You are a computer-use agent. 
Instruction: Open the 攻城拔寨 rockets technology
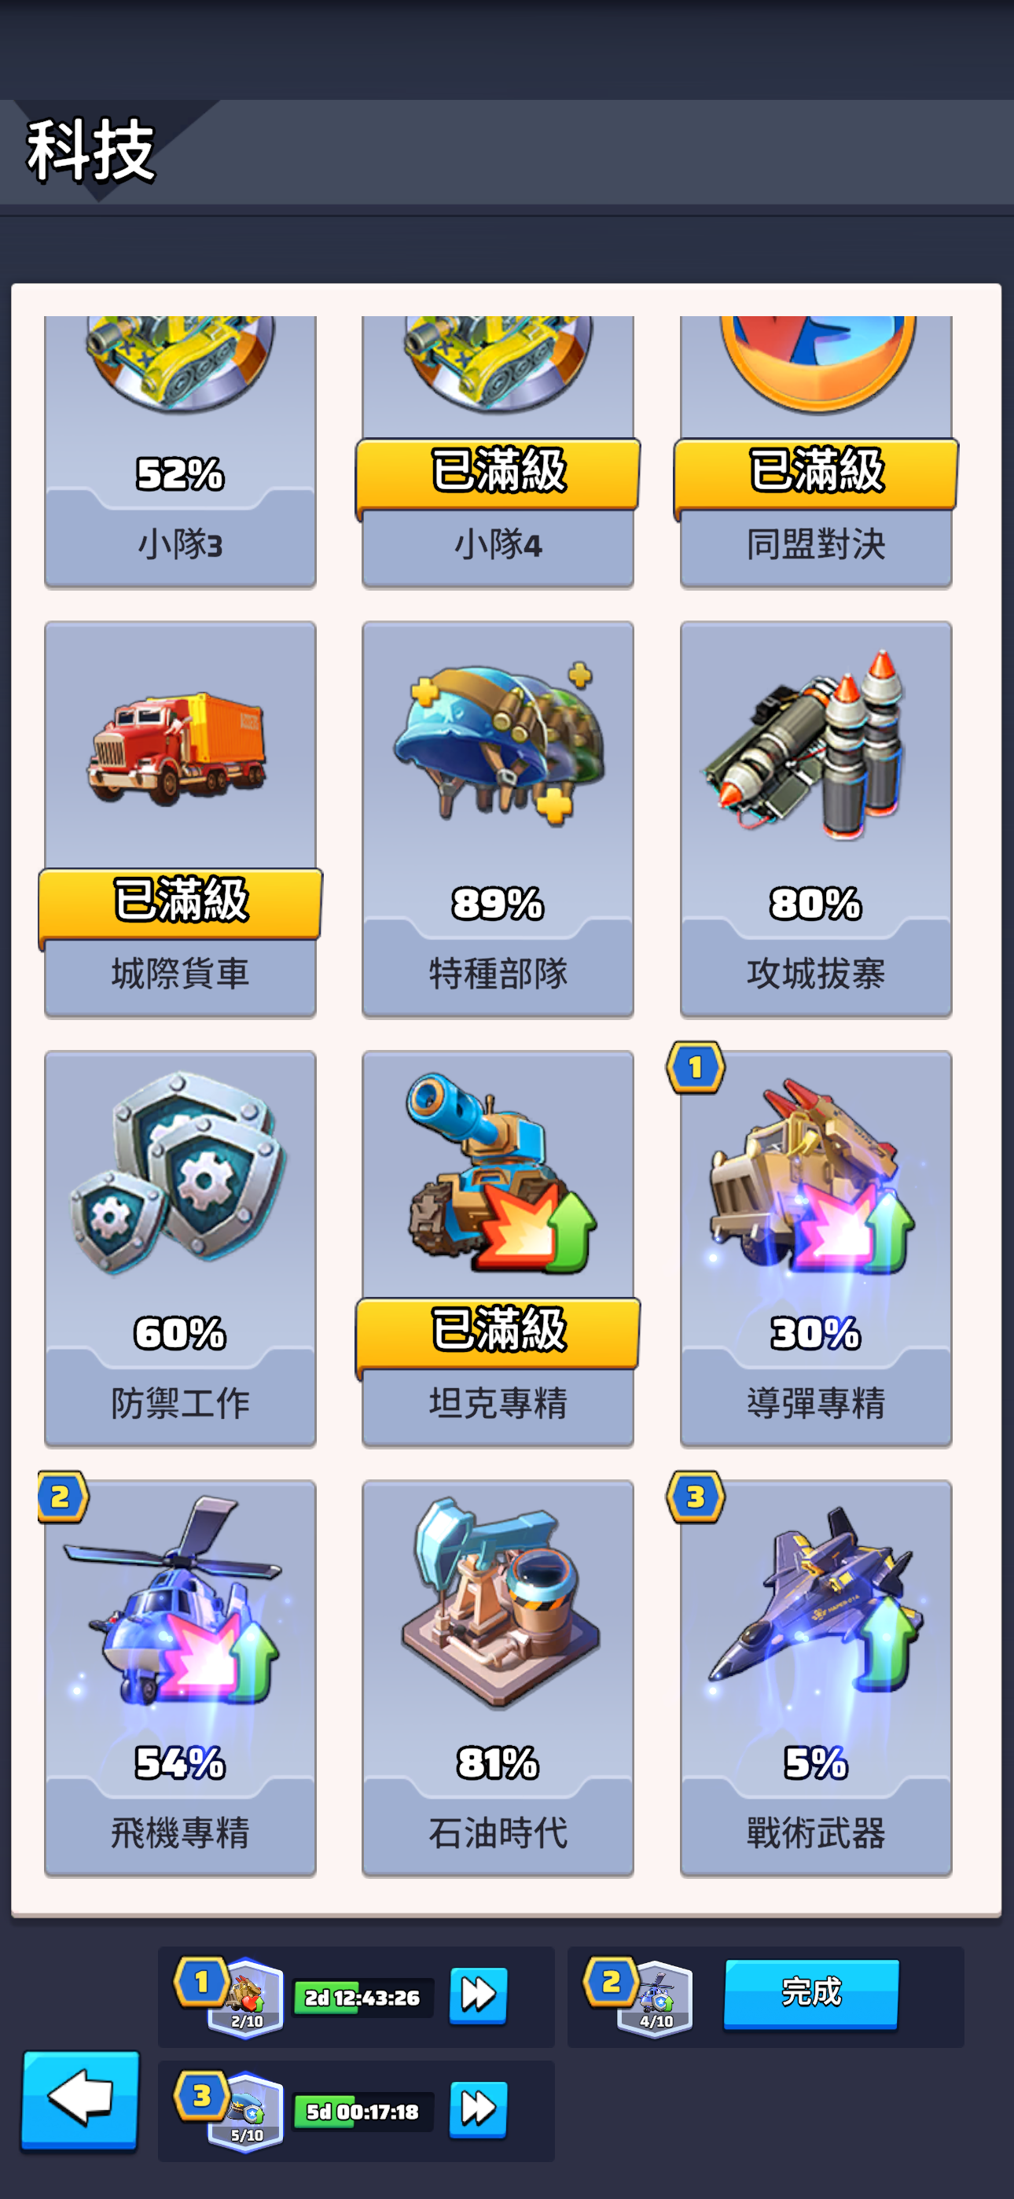815,820
